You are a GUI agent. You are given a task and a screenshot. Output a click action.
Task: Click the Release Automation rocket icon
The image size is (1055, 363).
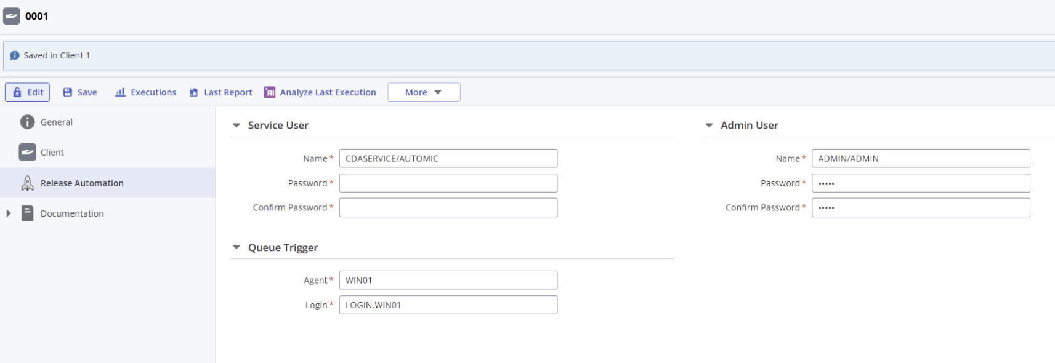pyautogui.click(x=27, y=183)
